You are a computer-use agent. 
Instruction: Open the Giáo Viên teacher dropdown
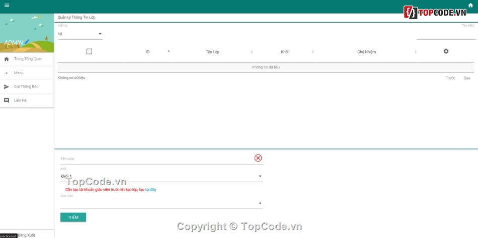tap(162, 203)
